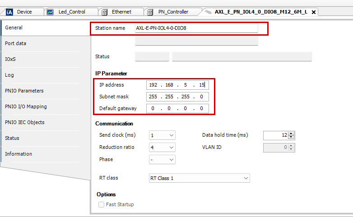Viewport: 353px width, 217px height.
Task: Select the Port data section
Action: tap(15, 43)
